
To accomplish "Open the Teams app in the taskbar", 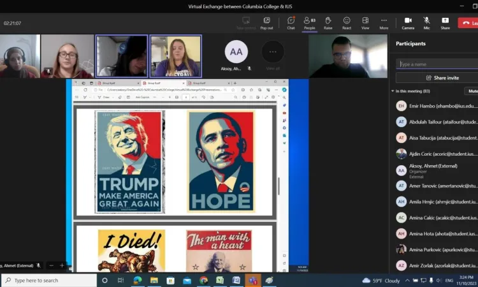I will pos(253,280).
